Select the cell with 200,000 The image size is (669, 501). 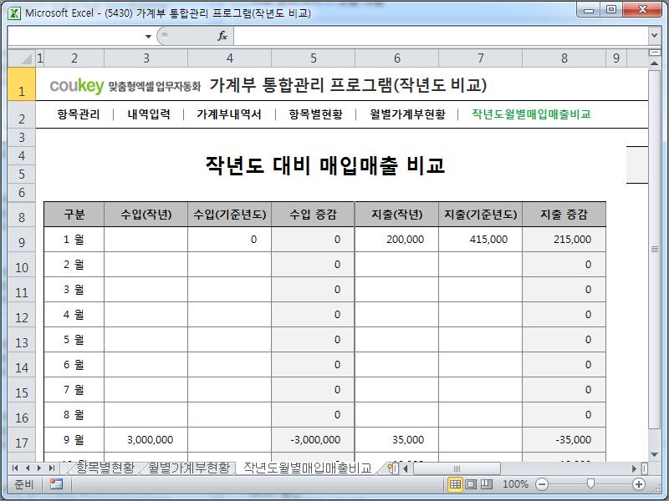[x=396, y=240]
